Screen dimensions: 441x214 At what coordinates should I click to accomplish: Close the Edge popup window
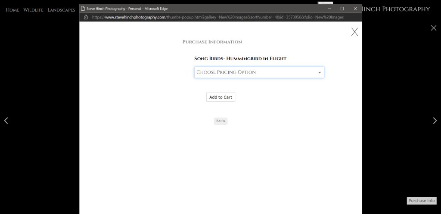tap(355, 9)
